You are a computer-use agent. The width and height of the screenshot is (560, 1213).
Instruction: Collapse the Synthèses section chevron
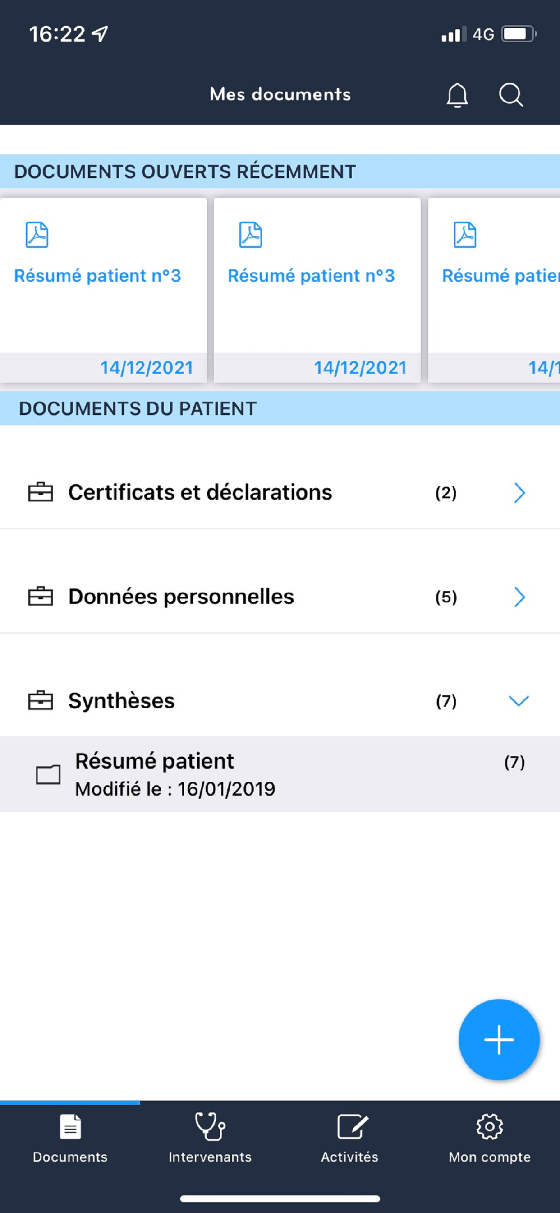519,701
